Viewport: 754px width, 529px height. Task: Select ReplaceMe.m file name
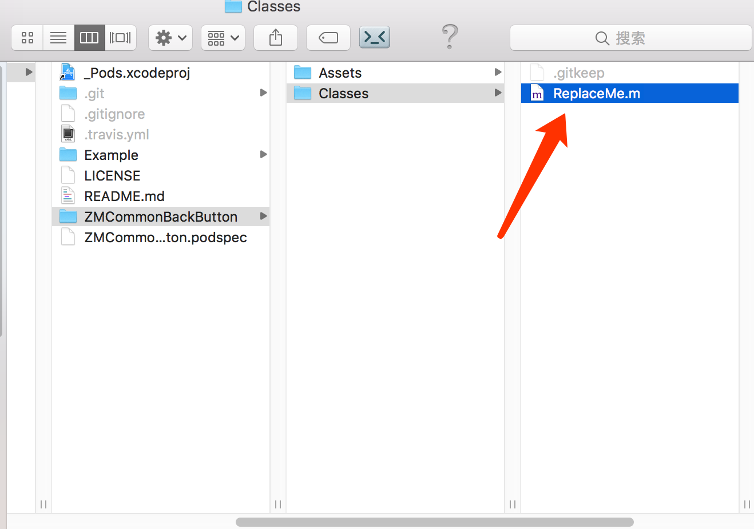597,93
